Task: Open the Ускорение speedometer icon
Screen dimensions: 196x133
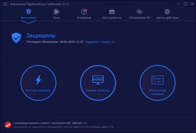Action: [84, 12]
